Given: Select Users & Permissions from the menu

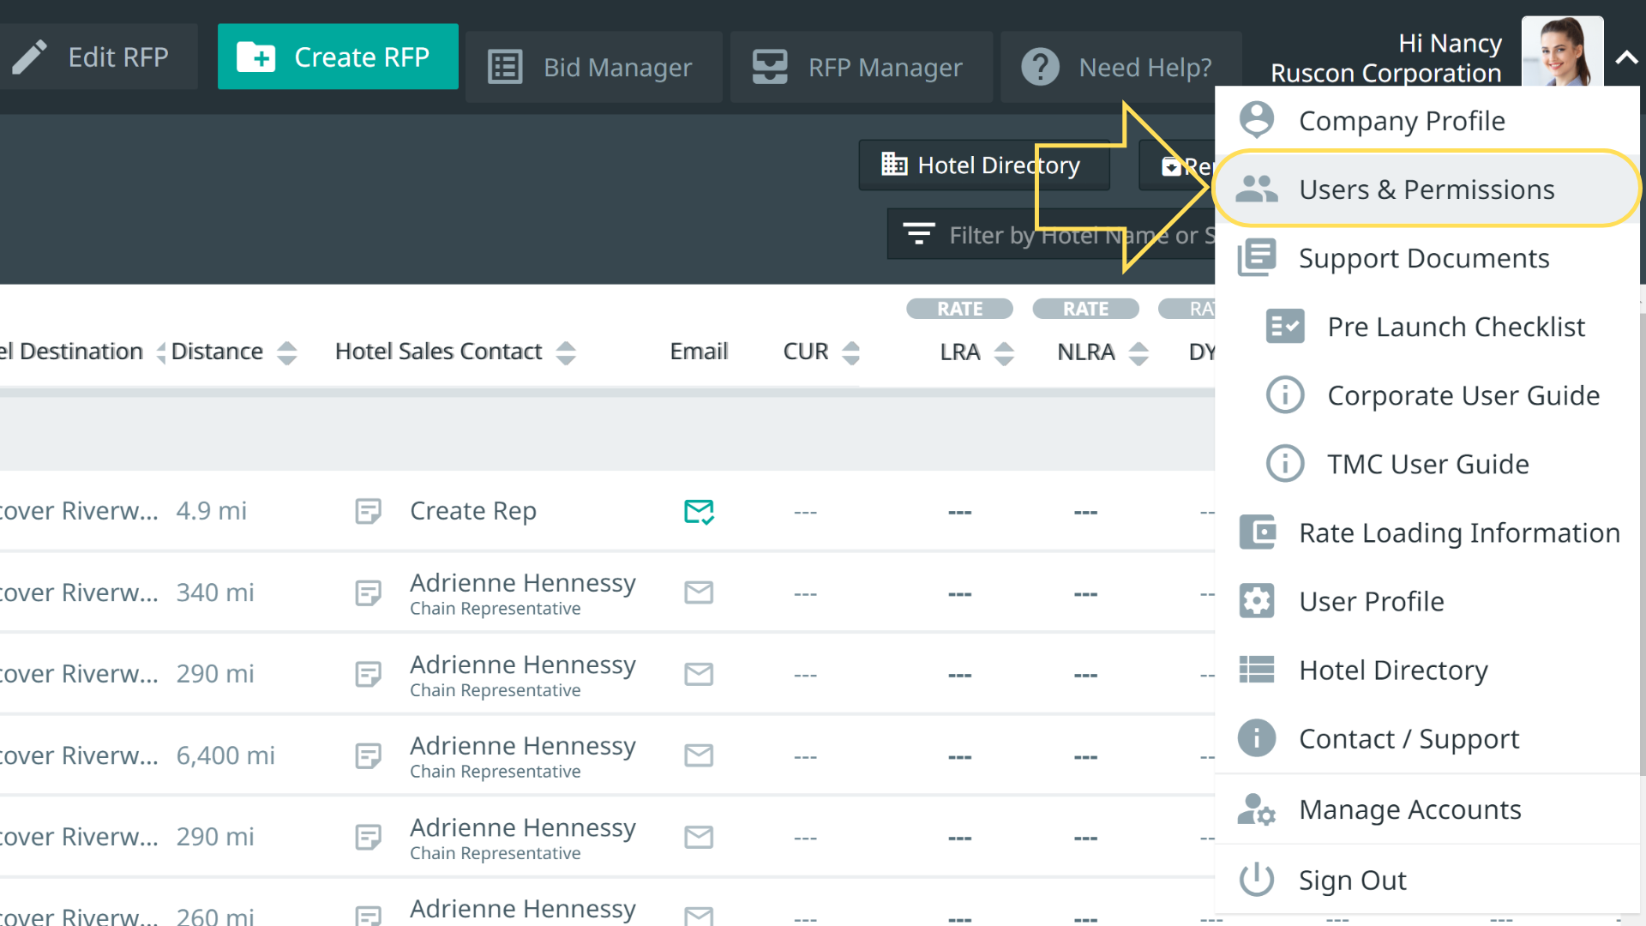Looking at the screenshot, I should [1426, 189].
